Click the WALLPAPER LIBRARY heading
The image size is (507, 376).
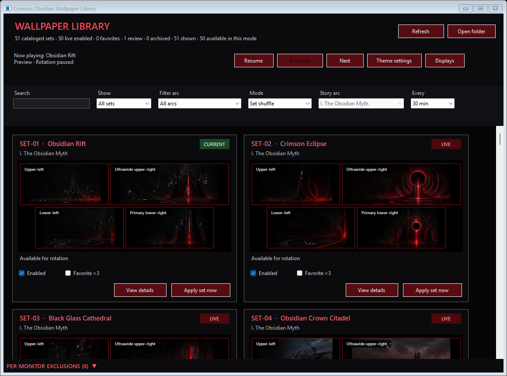tap(63, 26)
